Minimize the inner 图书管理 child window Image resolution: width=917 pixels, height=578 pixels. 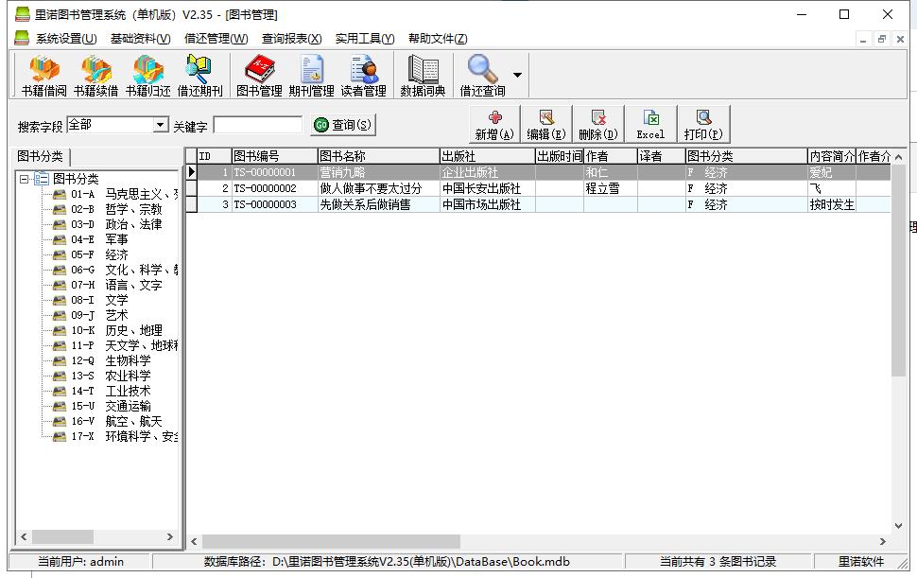point(863,39)
